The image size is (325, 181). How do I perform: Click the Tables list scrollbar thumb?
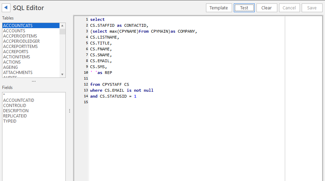tap(62, 32)
